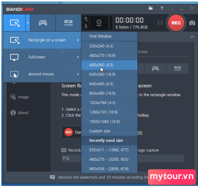Select 1920x1080 (16:9) size

(109, 122)
